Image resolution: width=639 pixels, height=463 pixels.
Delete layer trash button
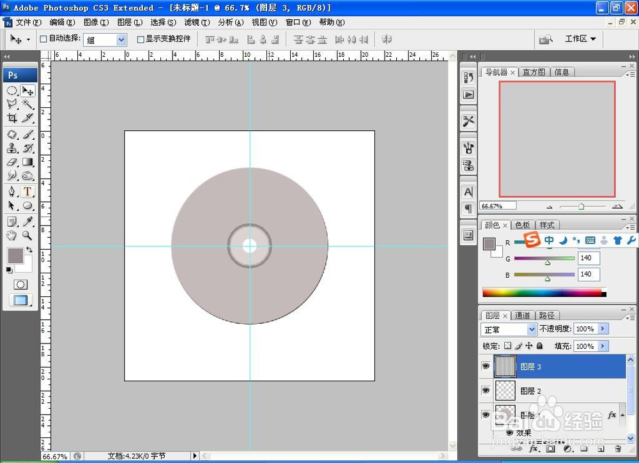click(618, 449)
